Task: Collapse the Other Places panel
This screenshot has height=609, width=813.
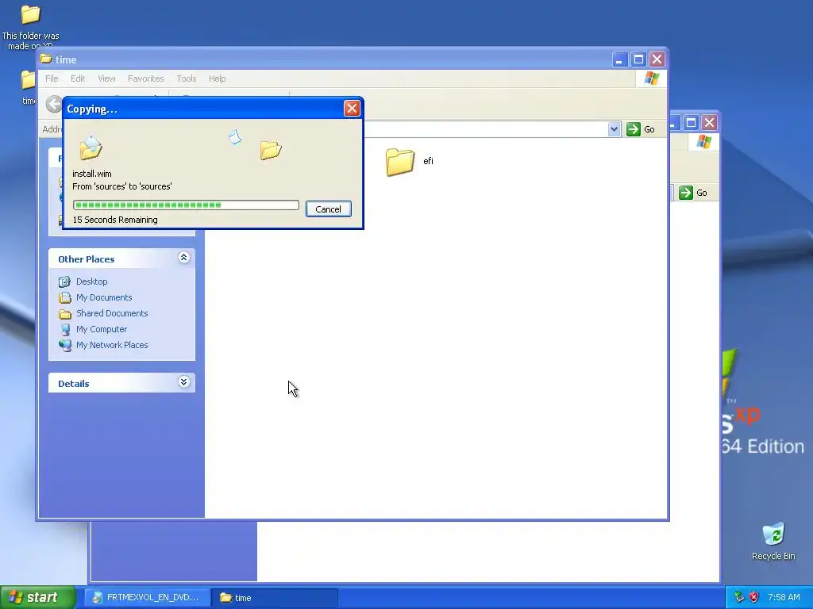Action: 183,258
